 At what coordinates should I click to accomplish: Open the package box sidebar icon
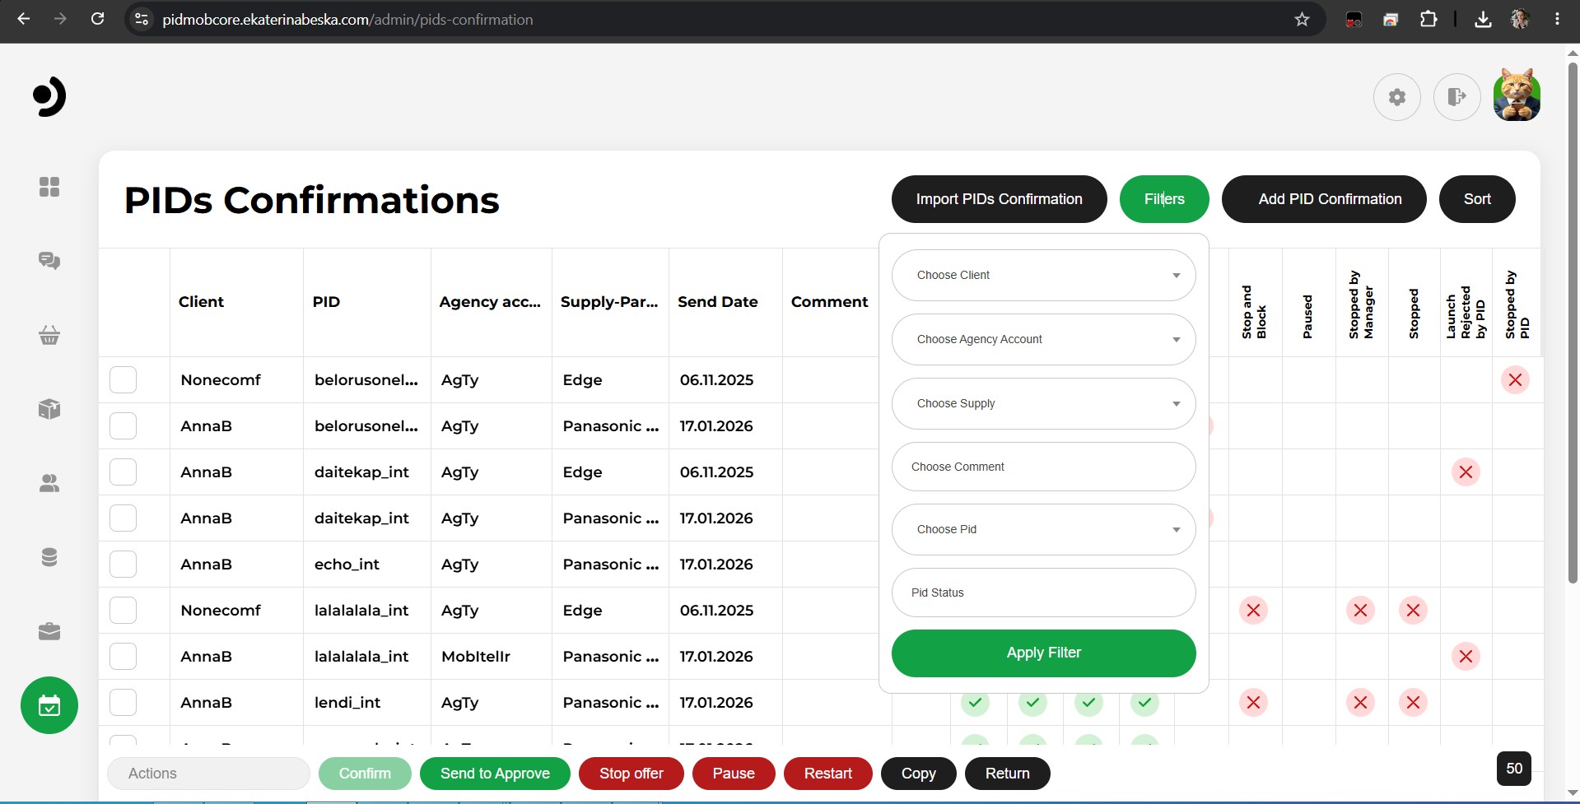pos(49,409)
